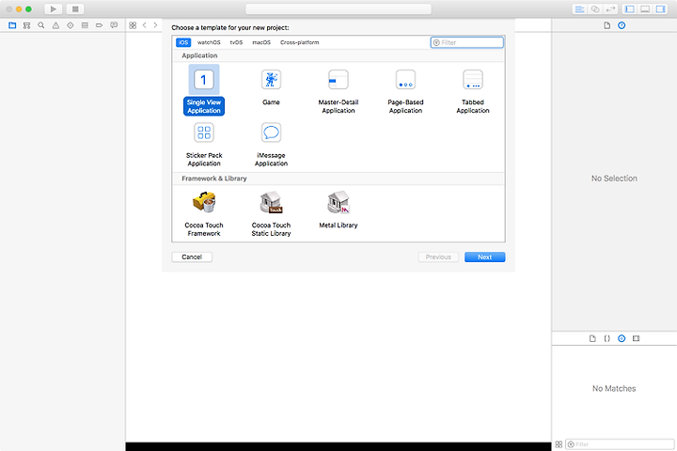Switch to Standard editor

pyautogui.click(x=579, y=9)
